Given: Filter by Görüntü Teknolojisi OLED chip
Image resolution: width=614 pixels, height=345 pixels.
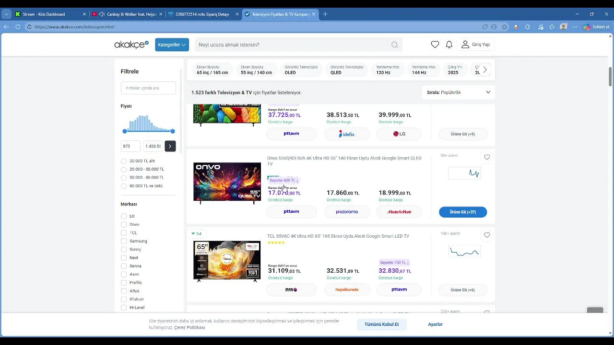Looking at the screenshot, I should click(301, 70).
